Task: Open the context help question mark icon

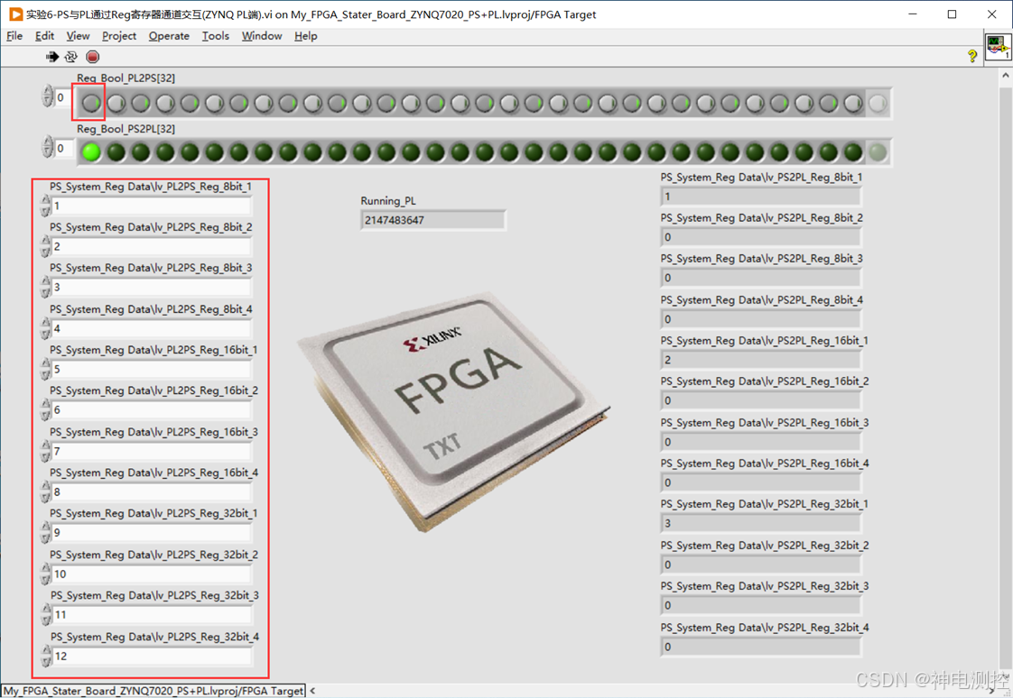Action: click(x=971, y=56)
